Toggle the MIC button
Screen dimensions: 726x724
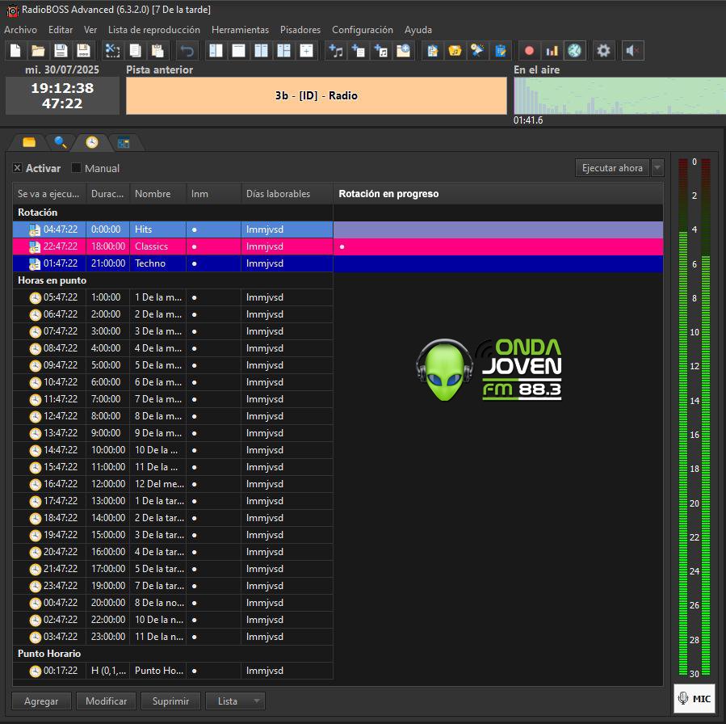coord(694,698)
